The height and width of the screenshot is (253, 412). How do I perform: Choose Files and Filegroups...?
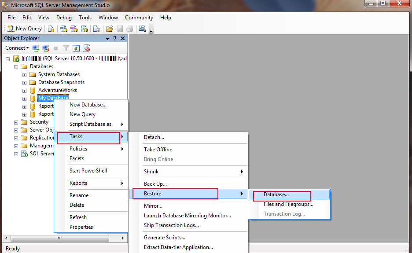point(289,204)
